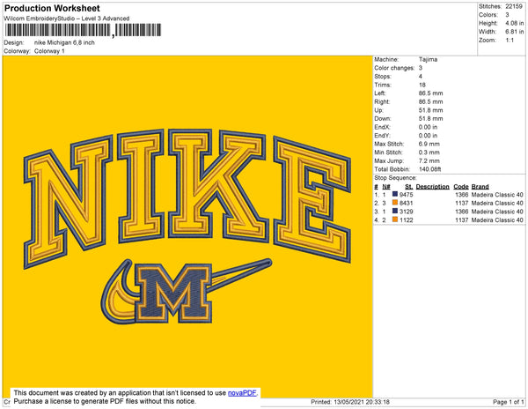
Task: Click the 'Stop Sequence:' label
Action: tap(395, 178)
